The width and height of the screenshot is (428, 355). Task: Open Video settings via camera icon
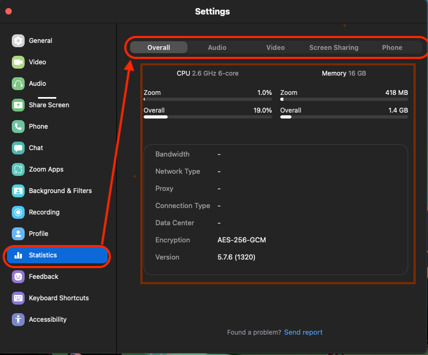pyautogui.click(x=19, y=62)
